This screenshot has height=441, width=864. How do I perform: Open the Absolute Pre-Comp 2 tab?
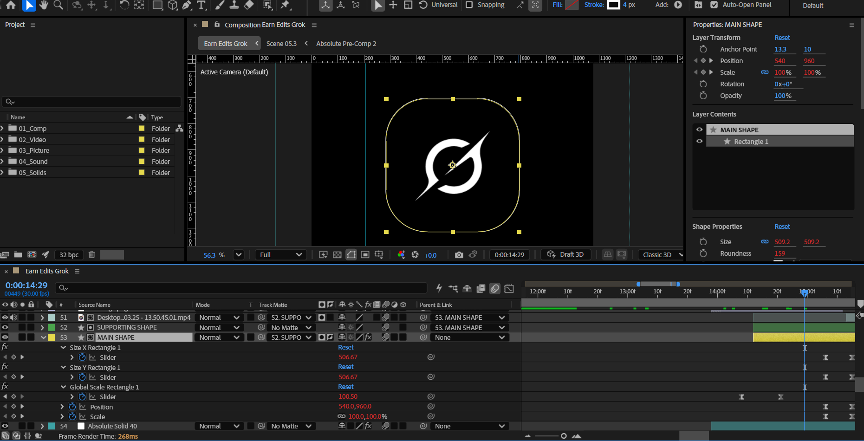[x=346, y=44]
